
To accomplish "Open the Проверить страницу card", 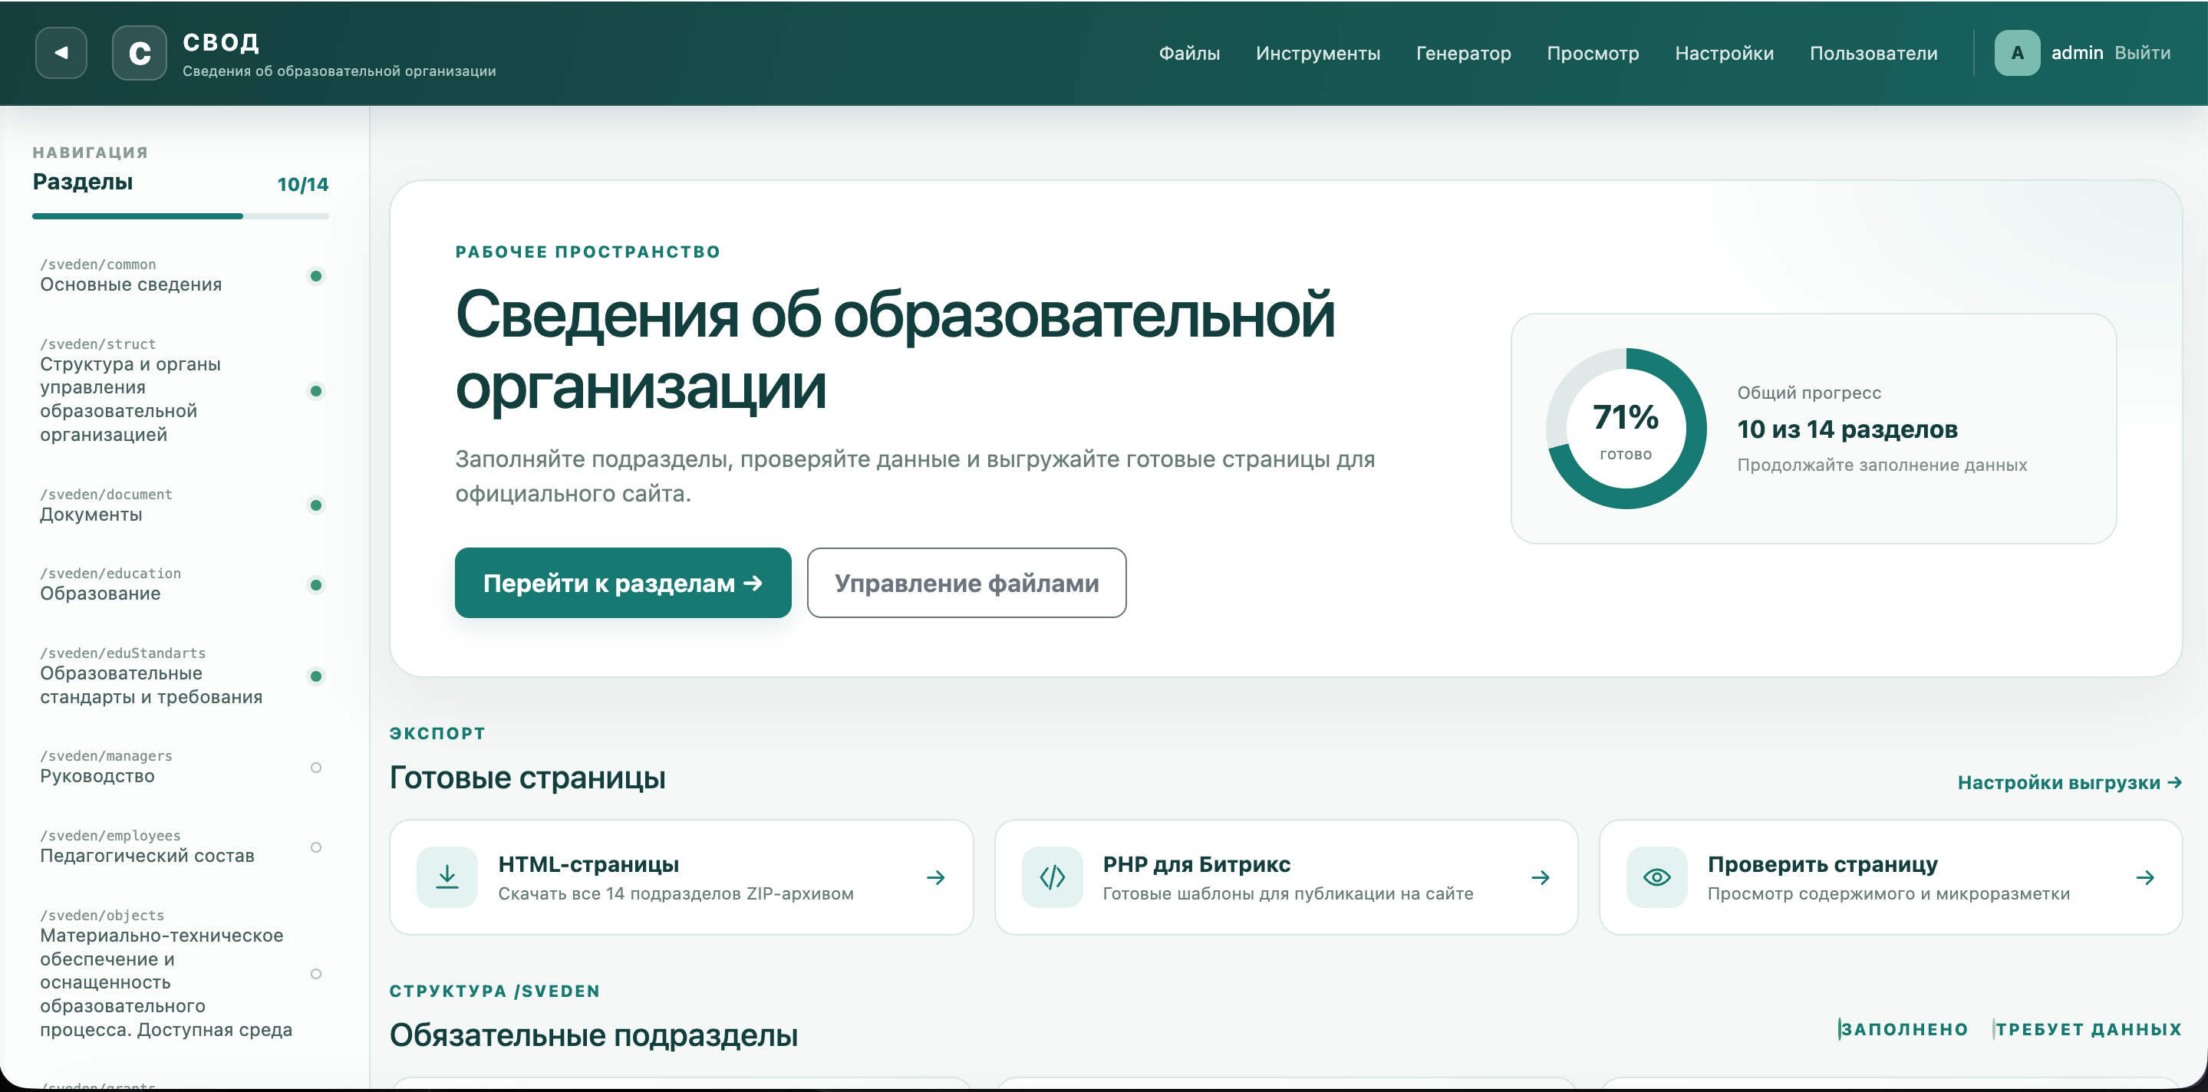I will 1891,877.
